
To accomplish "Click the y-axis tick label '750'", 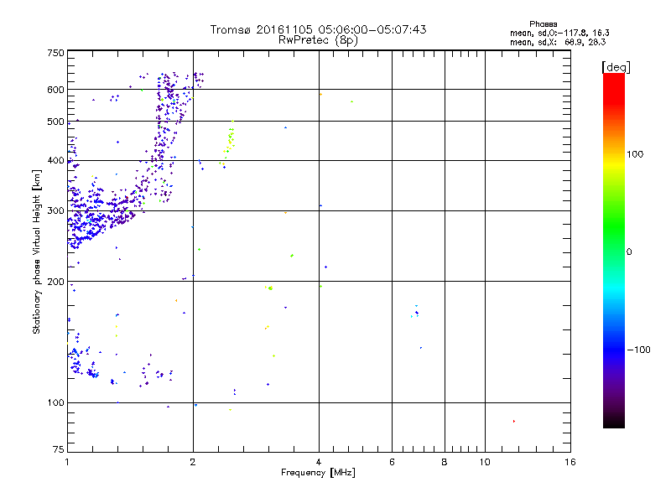I will [55, 53].
